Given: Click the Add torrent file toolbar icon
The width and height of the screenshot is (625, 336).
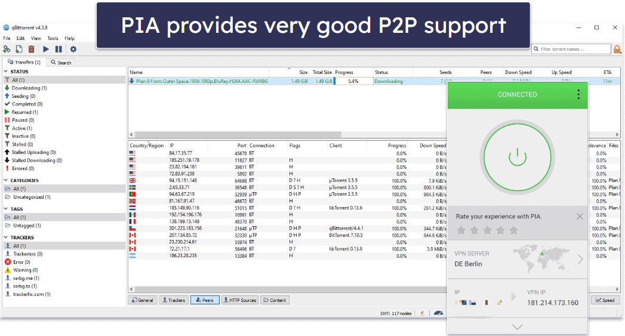Looking at the screenshot, I should click(x=19, y=49).
